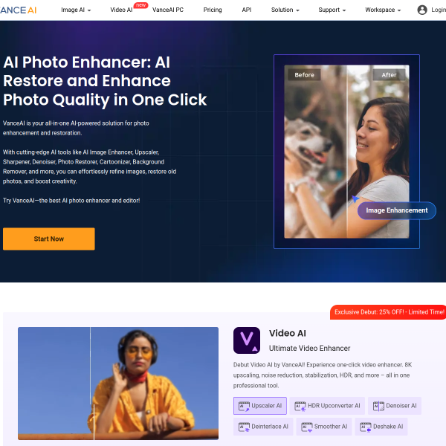Image resolution: width=446 pixels, height=446 pixels.
Task: Click the Upscaler AI icon
Action: pyautogui.click(x=244, y=406)
